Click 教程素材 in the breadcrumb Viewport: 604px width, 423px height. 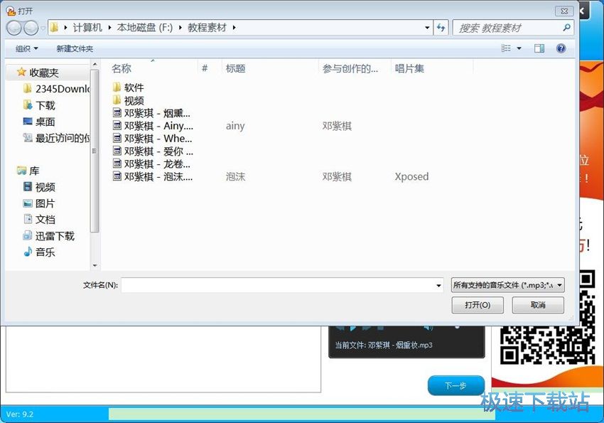207,28
